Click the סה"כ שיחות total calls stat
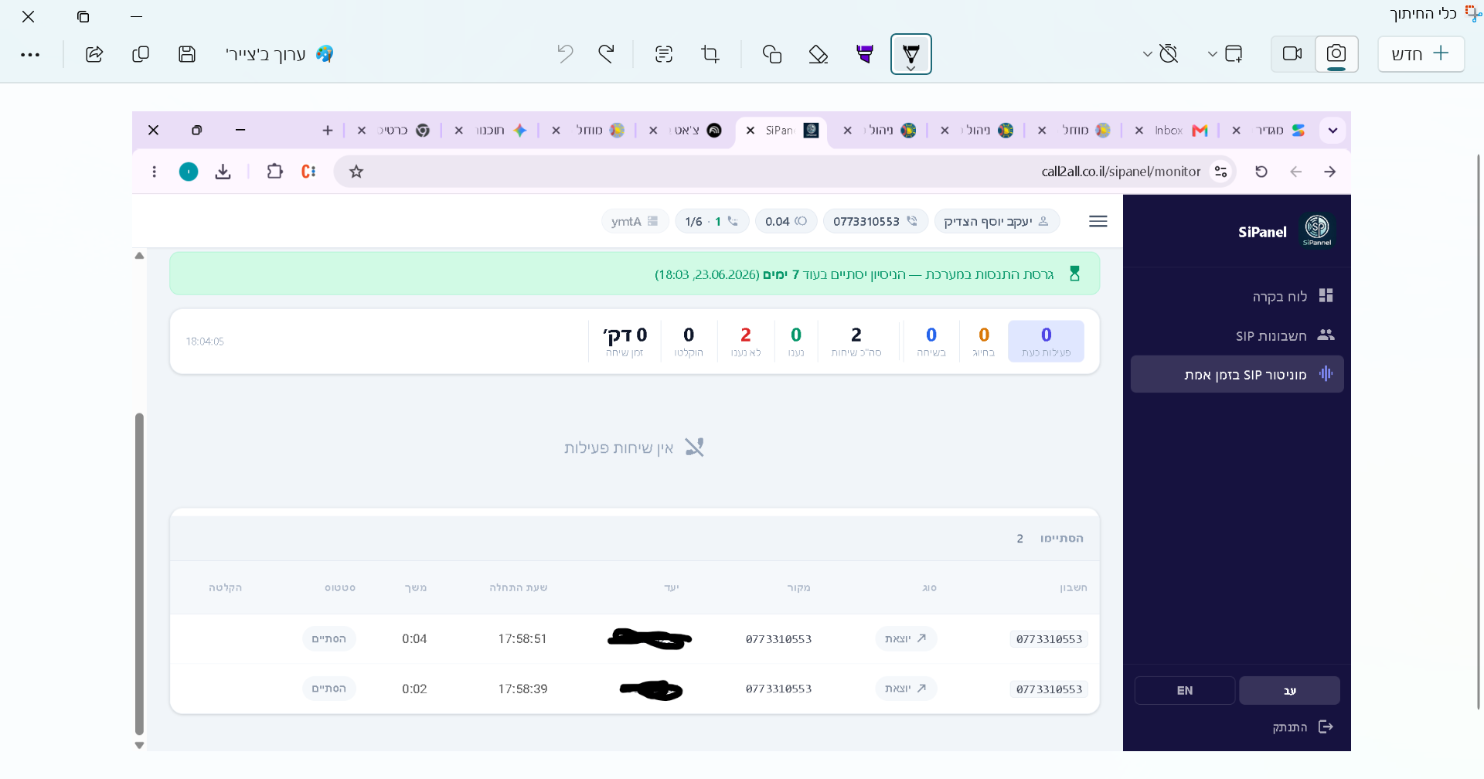This screenshot has height=779, width=1484. [856, 341]
